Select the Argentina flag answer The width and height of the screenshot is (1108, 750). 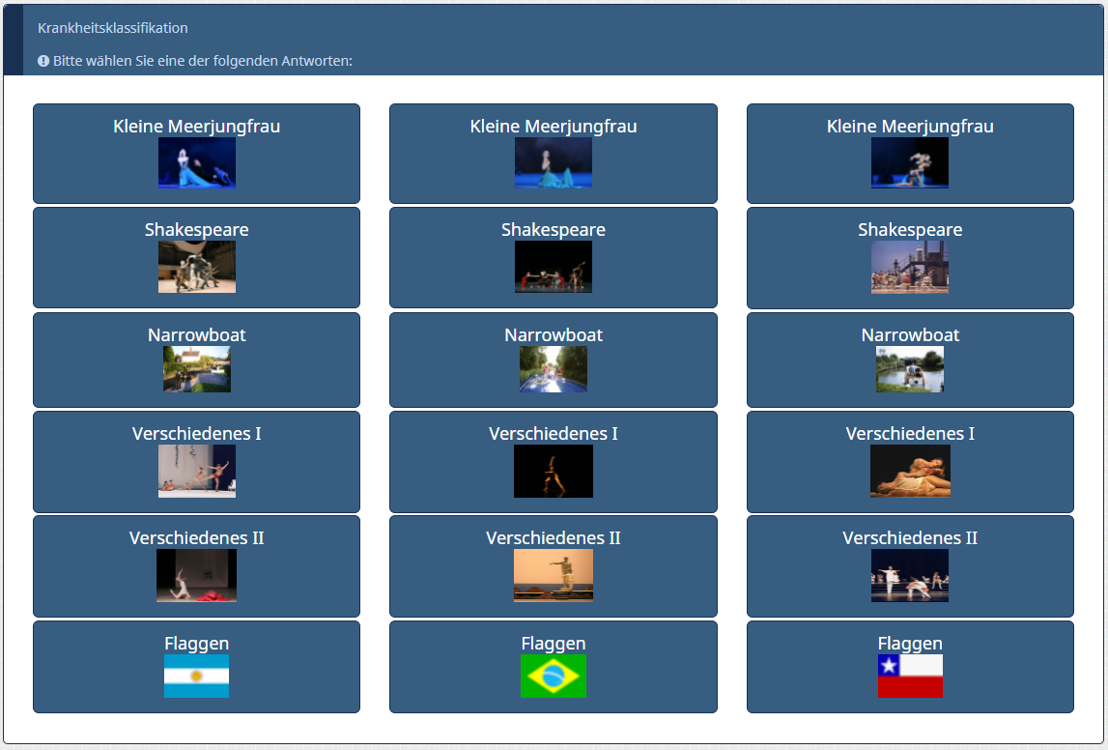pyautogui.click(x=196, y=676)
